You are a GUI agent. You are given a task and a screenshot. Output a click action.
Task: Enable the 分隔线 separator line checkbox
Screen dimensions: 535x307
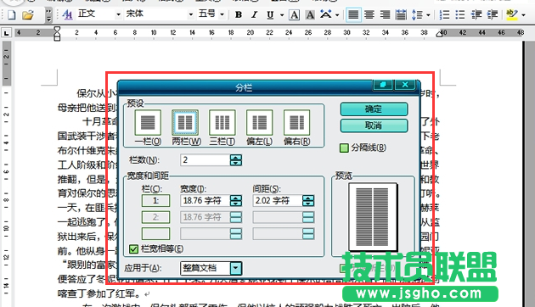[x=344, y=148]
